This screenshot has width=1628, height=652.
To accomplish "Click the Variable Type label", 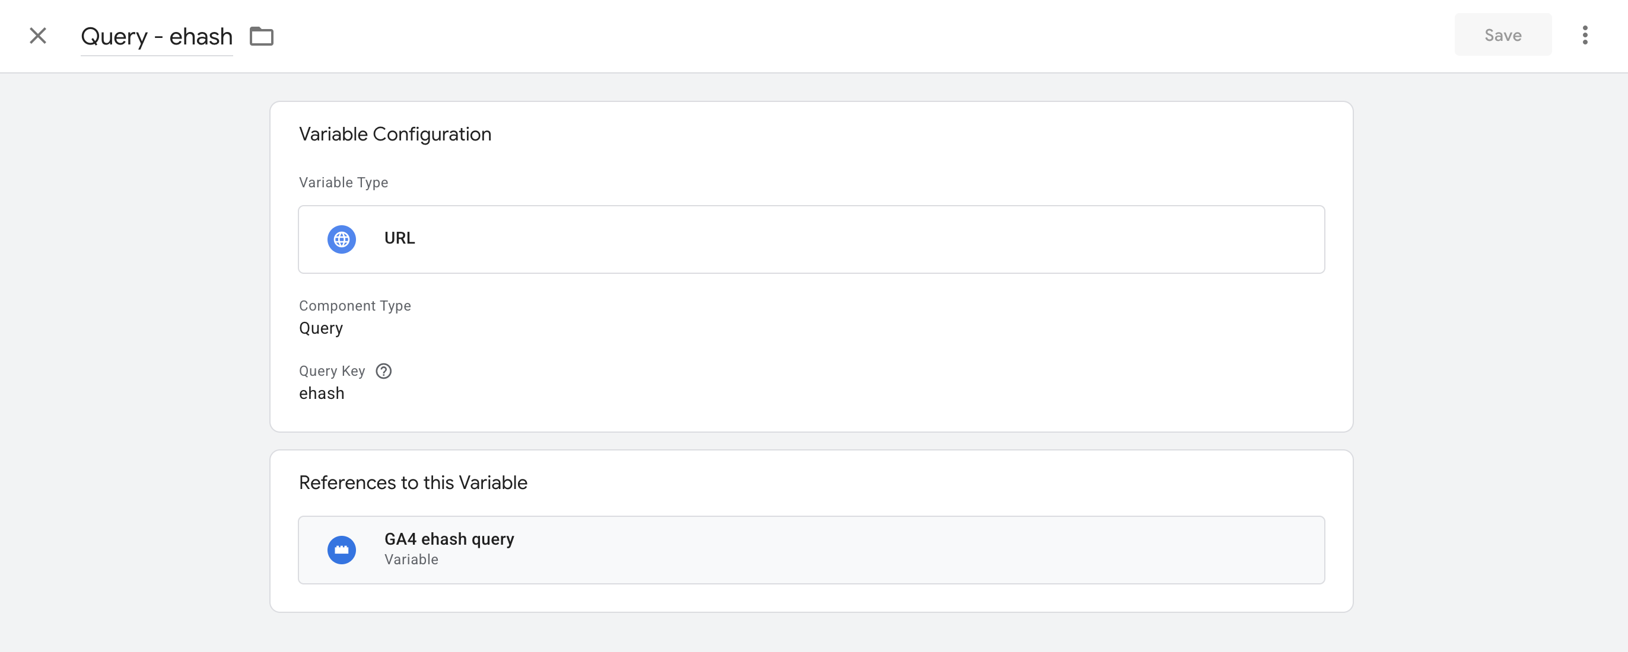I will [343, 183].
